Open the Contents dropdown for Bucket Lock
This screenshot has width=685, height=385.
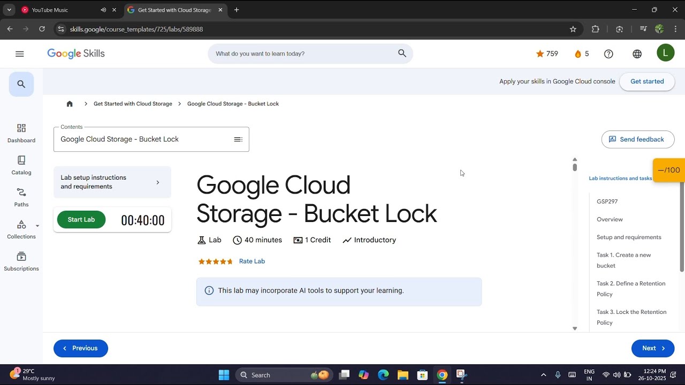(151, 139)
